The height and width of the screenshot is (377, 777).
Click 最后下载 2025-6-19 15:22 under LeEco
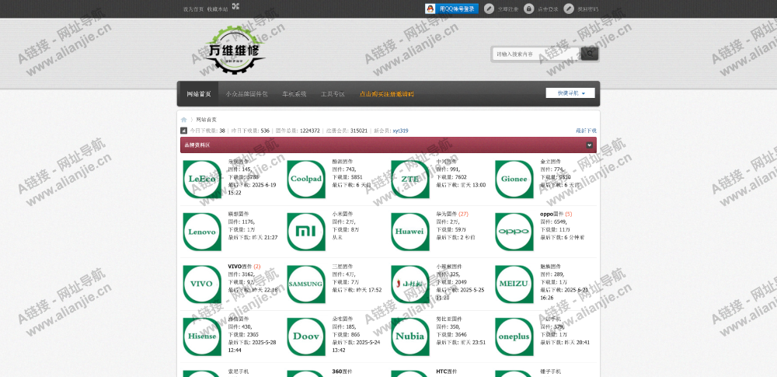pos(252,188)
